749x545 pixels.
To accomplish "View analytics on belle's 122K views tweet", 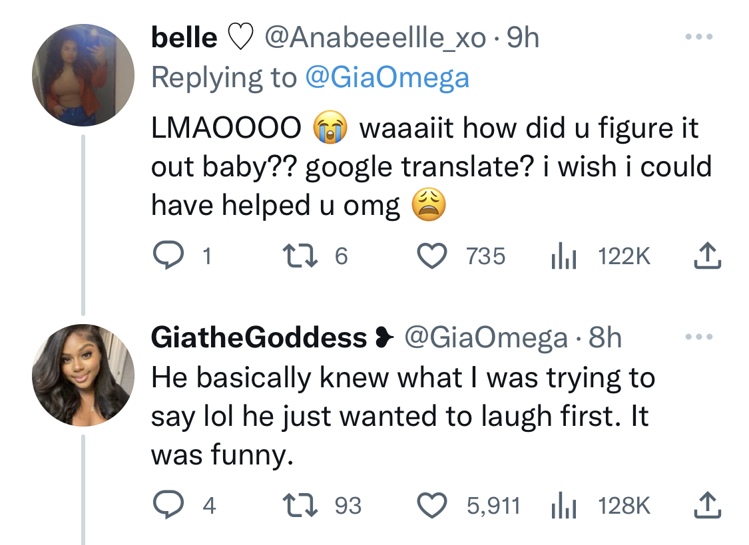I will (x=564, y=256).
